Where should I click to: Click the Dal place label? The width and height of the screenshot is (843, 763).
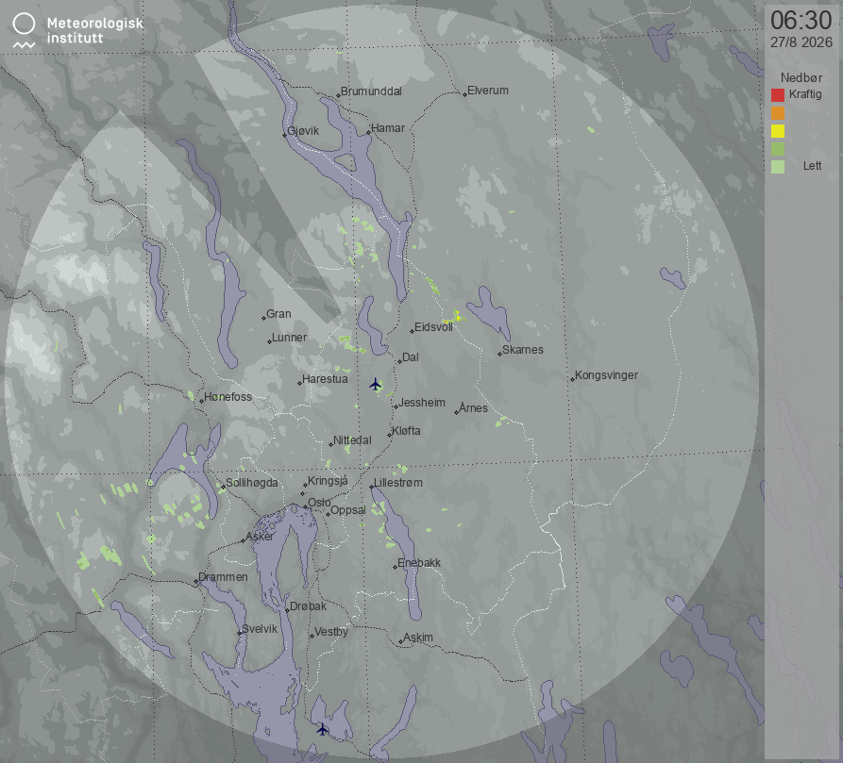coord(411,357)
